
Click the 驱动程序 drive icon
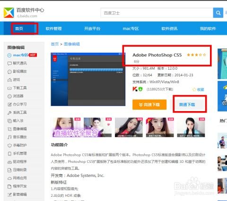tap(9, 162)
